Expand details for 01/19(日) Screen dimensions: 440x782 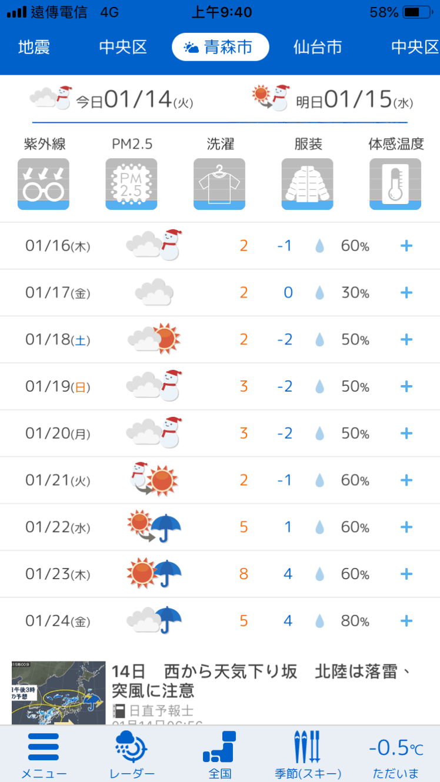click(406, 386)
